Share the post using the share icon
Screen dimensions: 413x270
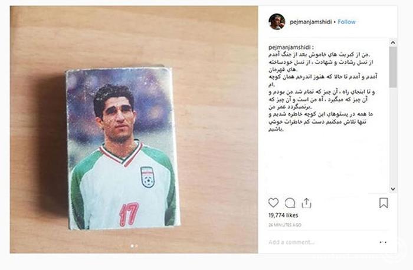pyautogui.click(x=306, y=203)
